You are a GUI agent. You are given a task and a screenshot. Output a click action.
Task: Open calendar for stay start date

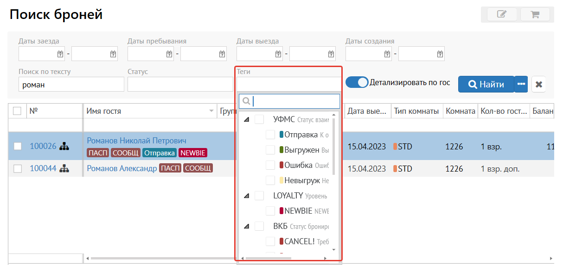169,54
